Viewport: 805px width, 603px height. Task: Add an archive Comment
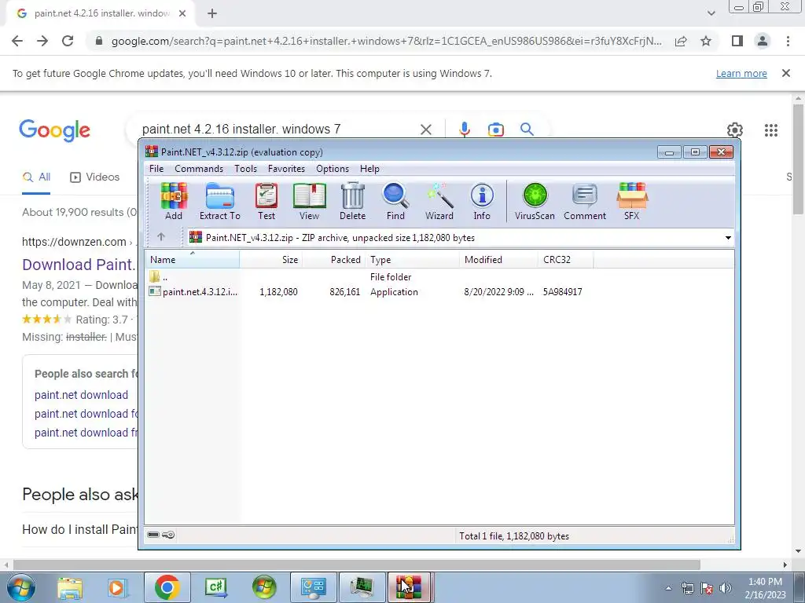pos(585,202)
